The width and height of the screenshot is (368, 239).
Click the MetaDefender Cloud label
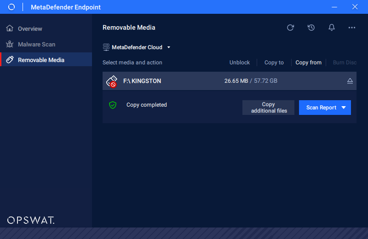(x=137, y=47)
